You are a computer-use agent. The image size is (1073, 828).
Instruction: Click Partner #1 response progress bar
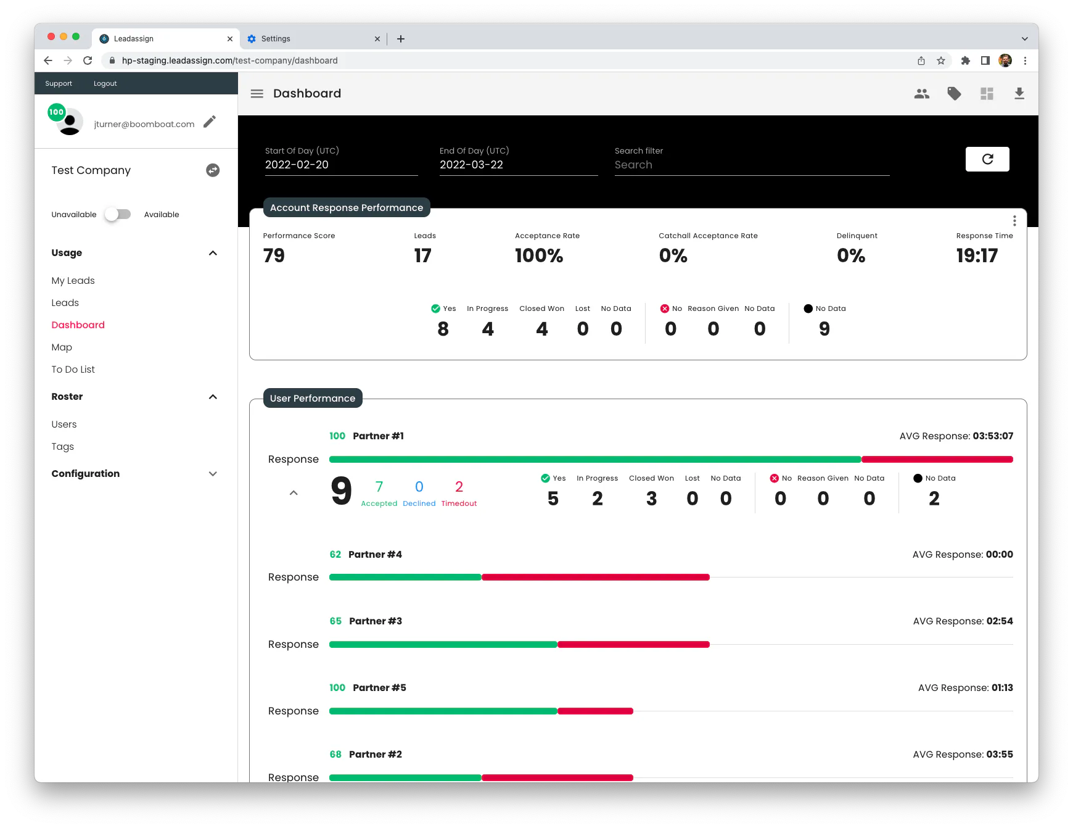(671, 460)
